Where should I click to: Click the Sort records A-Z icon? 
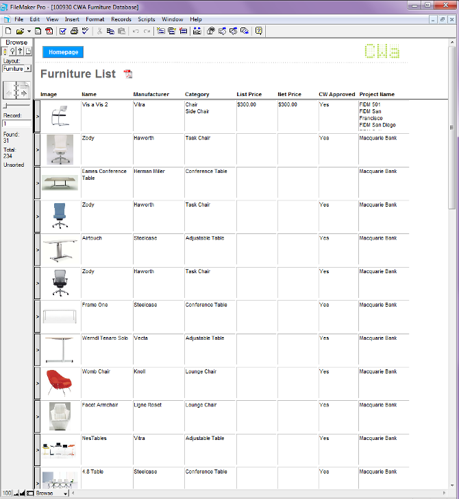click(197, 31)
